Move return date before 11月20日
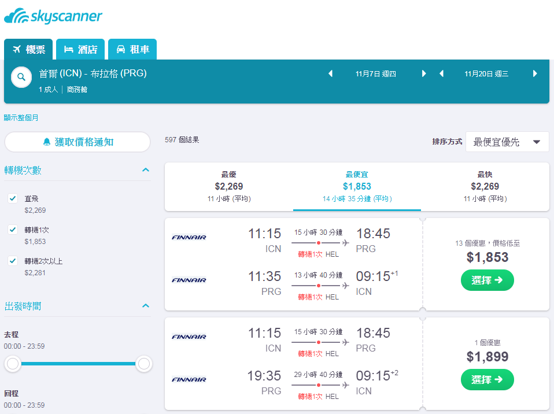The image size is (554, 414). [441, 73]
